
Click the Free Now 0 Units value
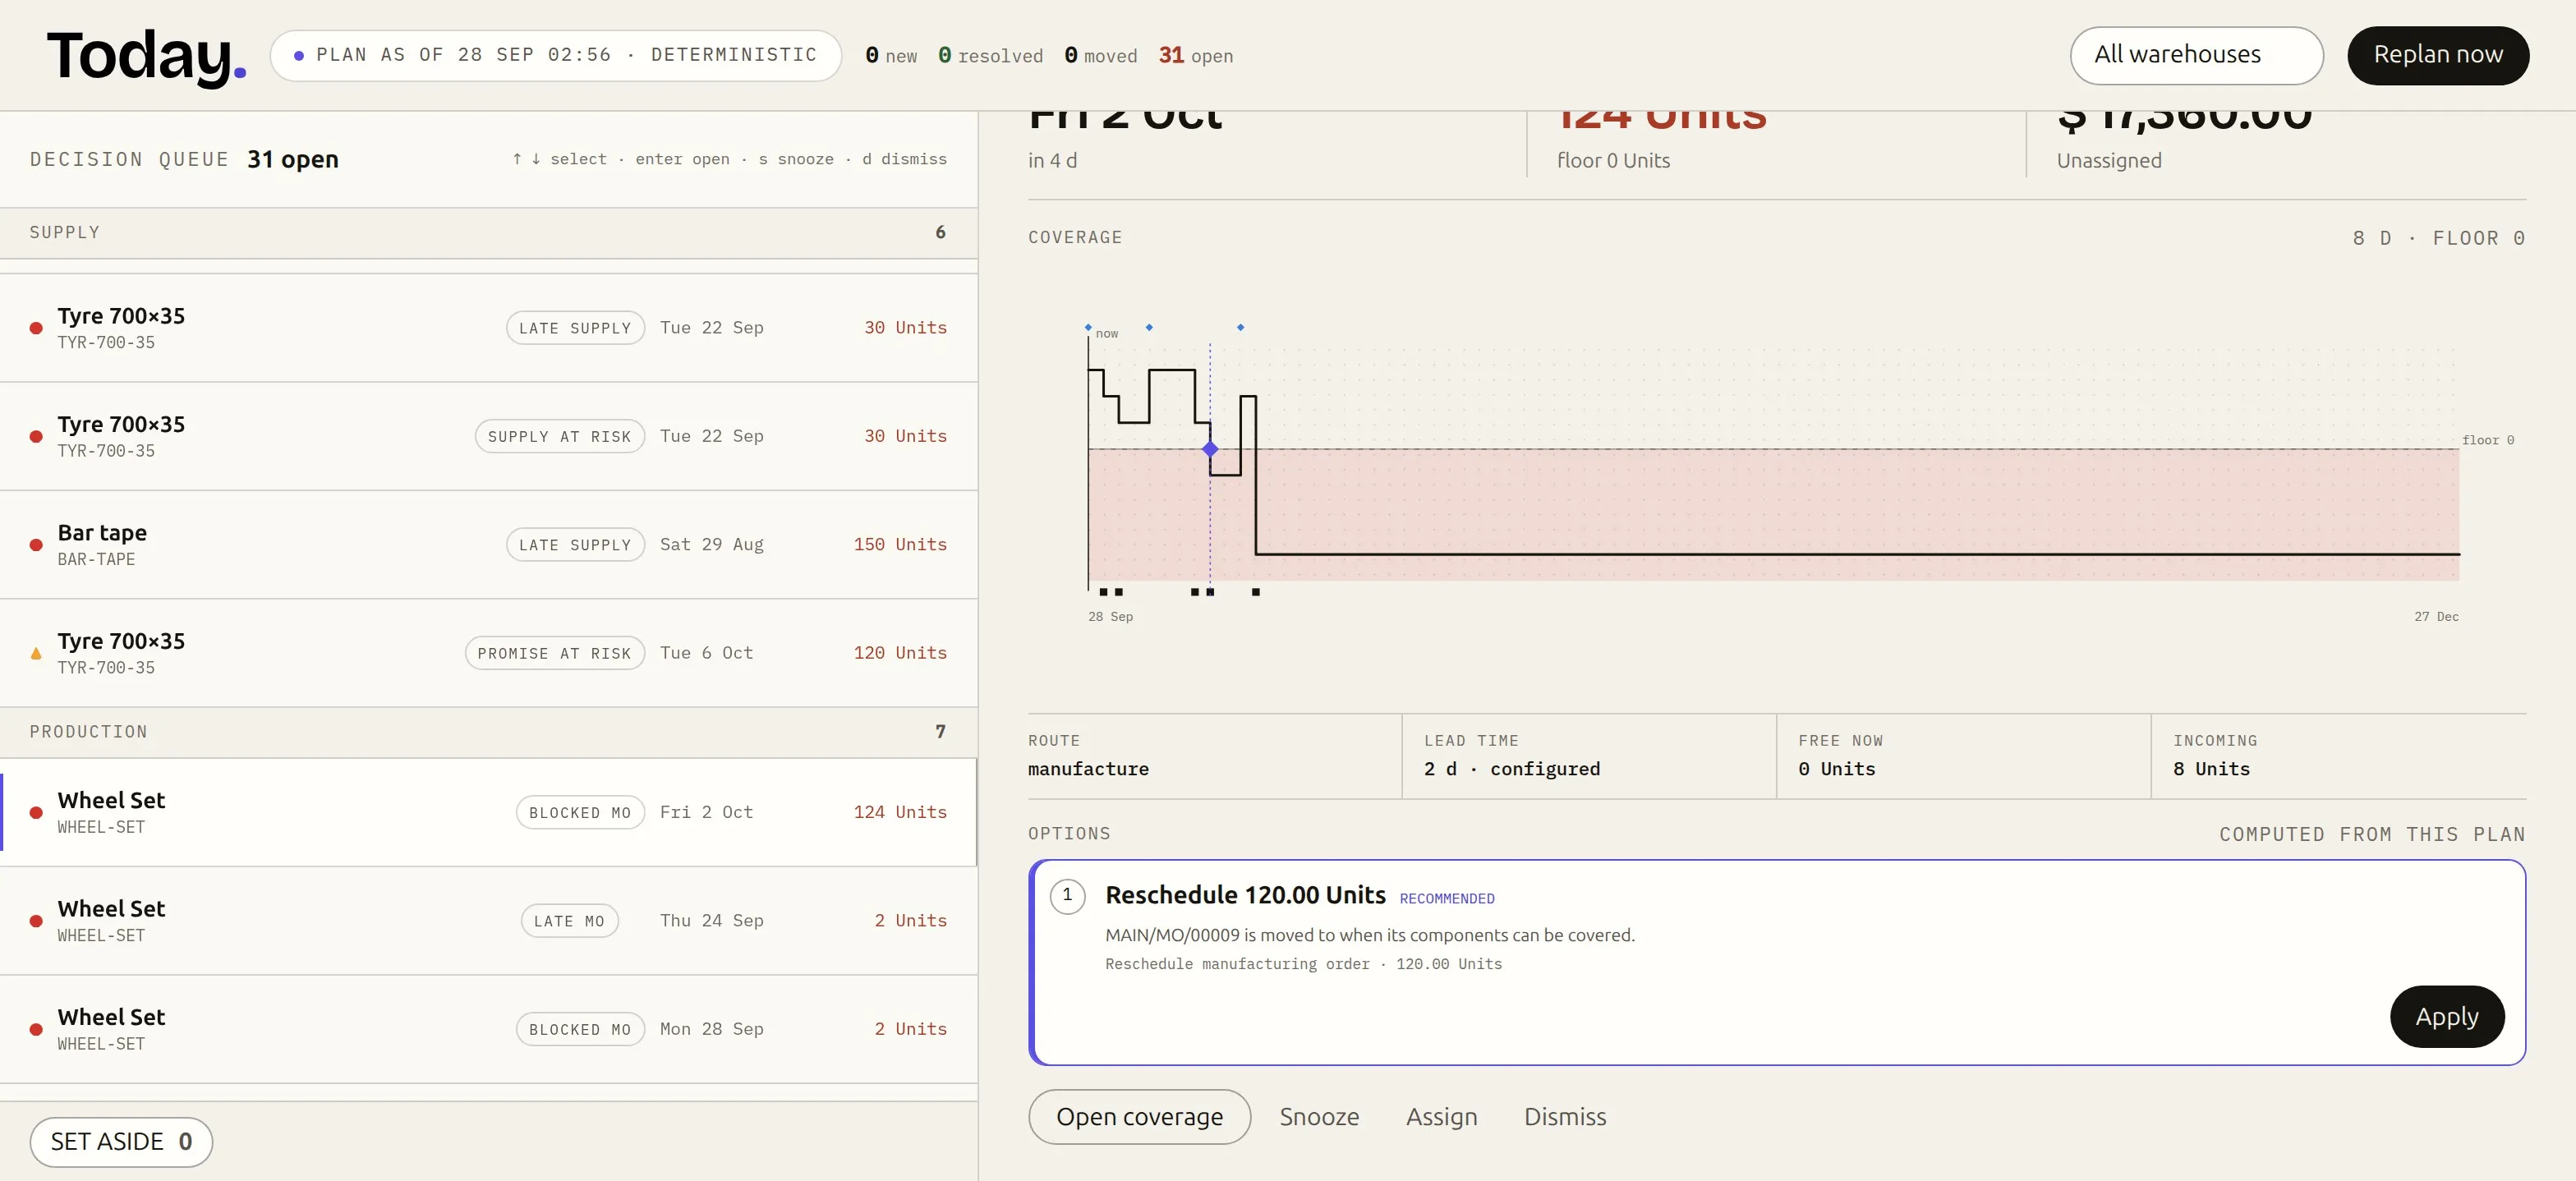(1836, 769)
